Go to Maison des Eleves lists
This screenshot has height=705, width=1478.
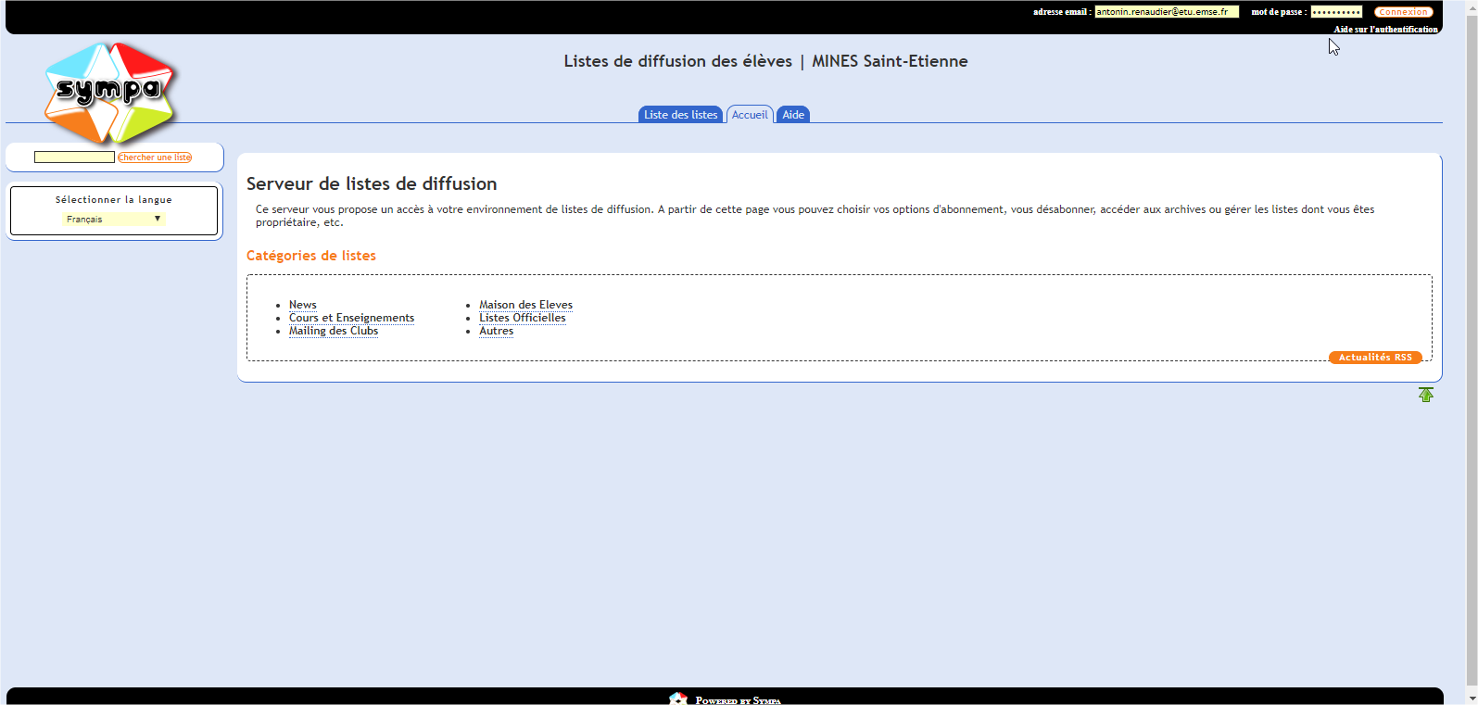point(525,305)
